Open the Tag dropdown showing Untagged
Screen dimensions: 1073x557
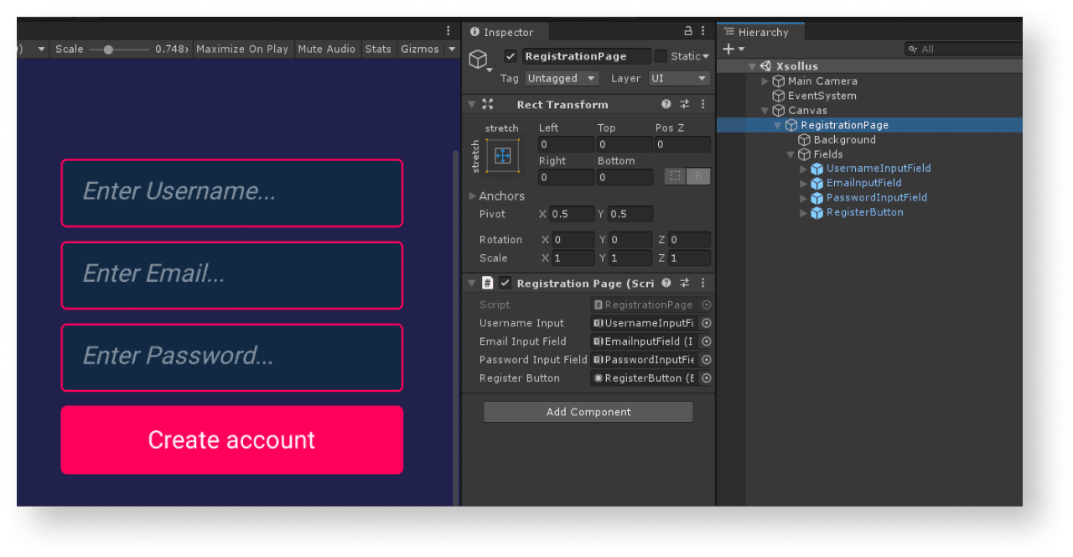[561, 78]
